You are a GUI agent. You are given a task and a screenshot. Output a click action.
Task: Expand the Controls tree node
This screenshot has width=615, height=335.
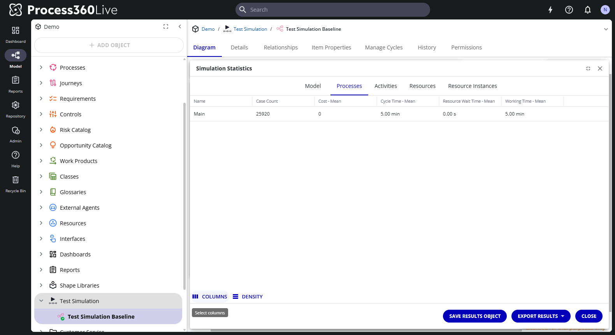coord(41,114)
